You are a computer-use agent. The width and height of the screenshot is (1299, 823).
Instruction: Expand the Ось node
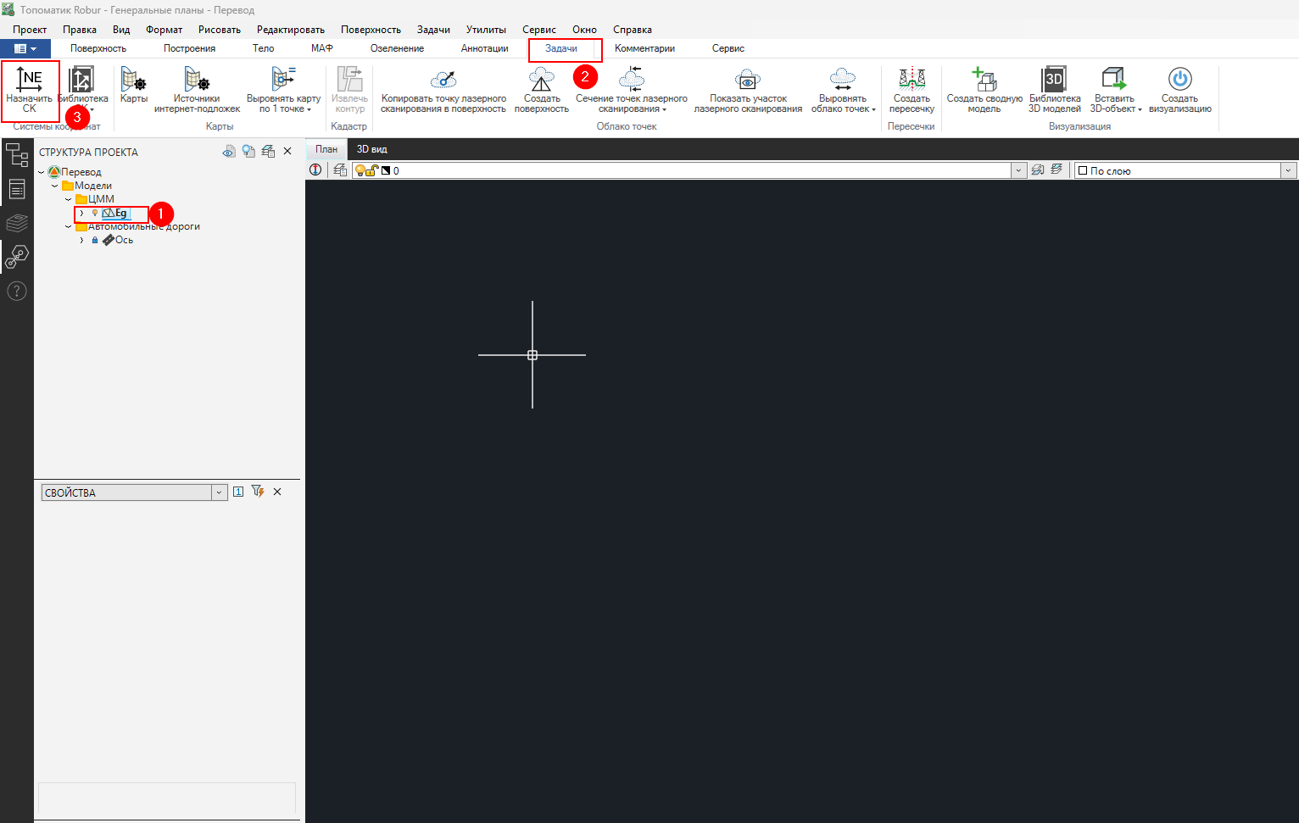(81, 240)
